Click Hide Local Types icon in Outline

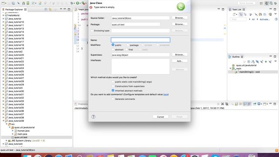pyautogui.click(x=270, y=61)
